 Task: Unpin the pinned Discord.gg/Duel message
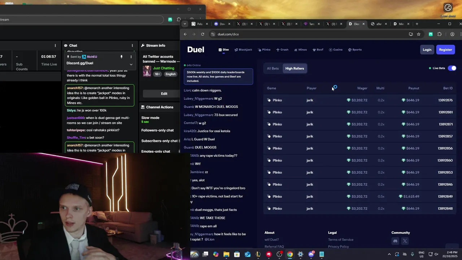point(121,57)
